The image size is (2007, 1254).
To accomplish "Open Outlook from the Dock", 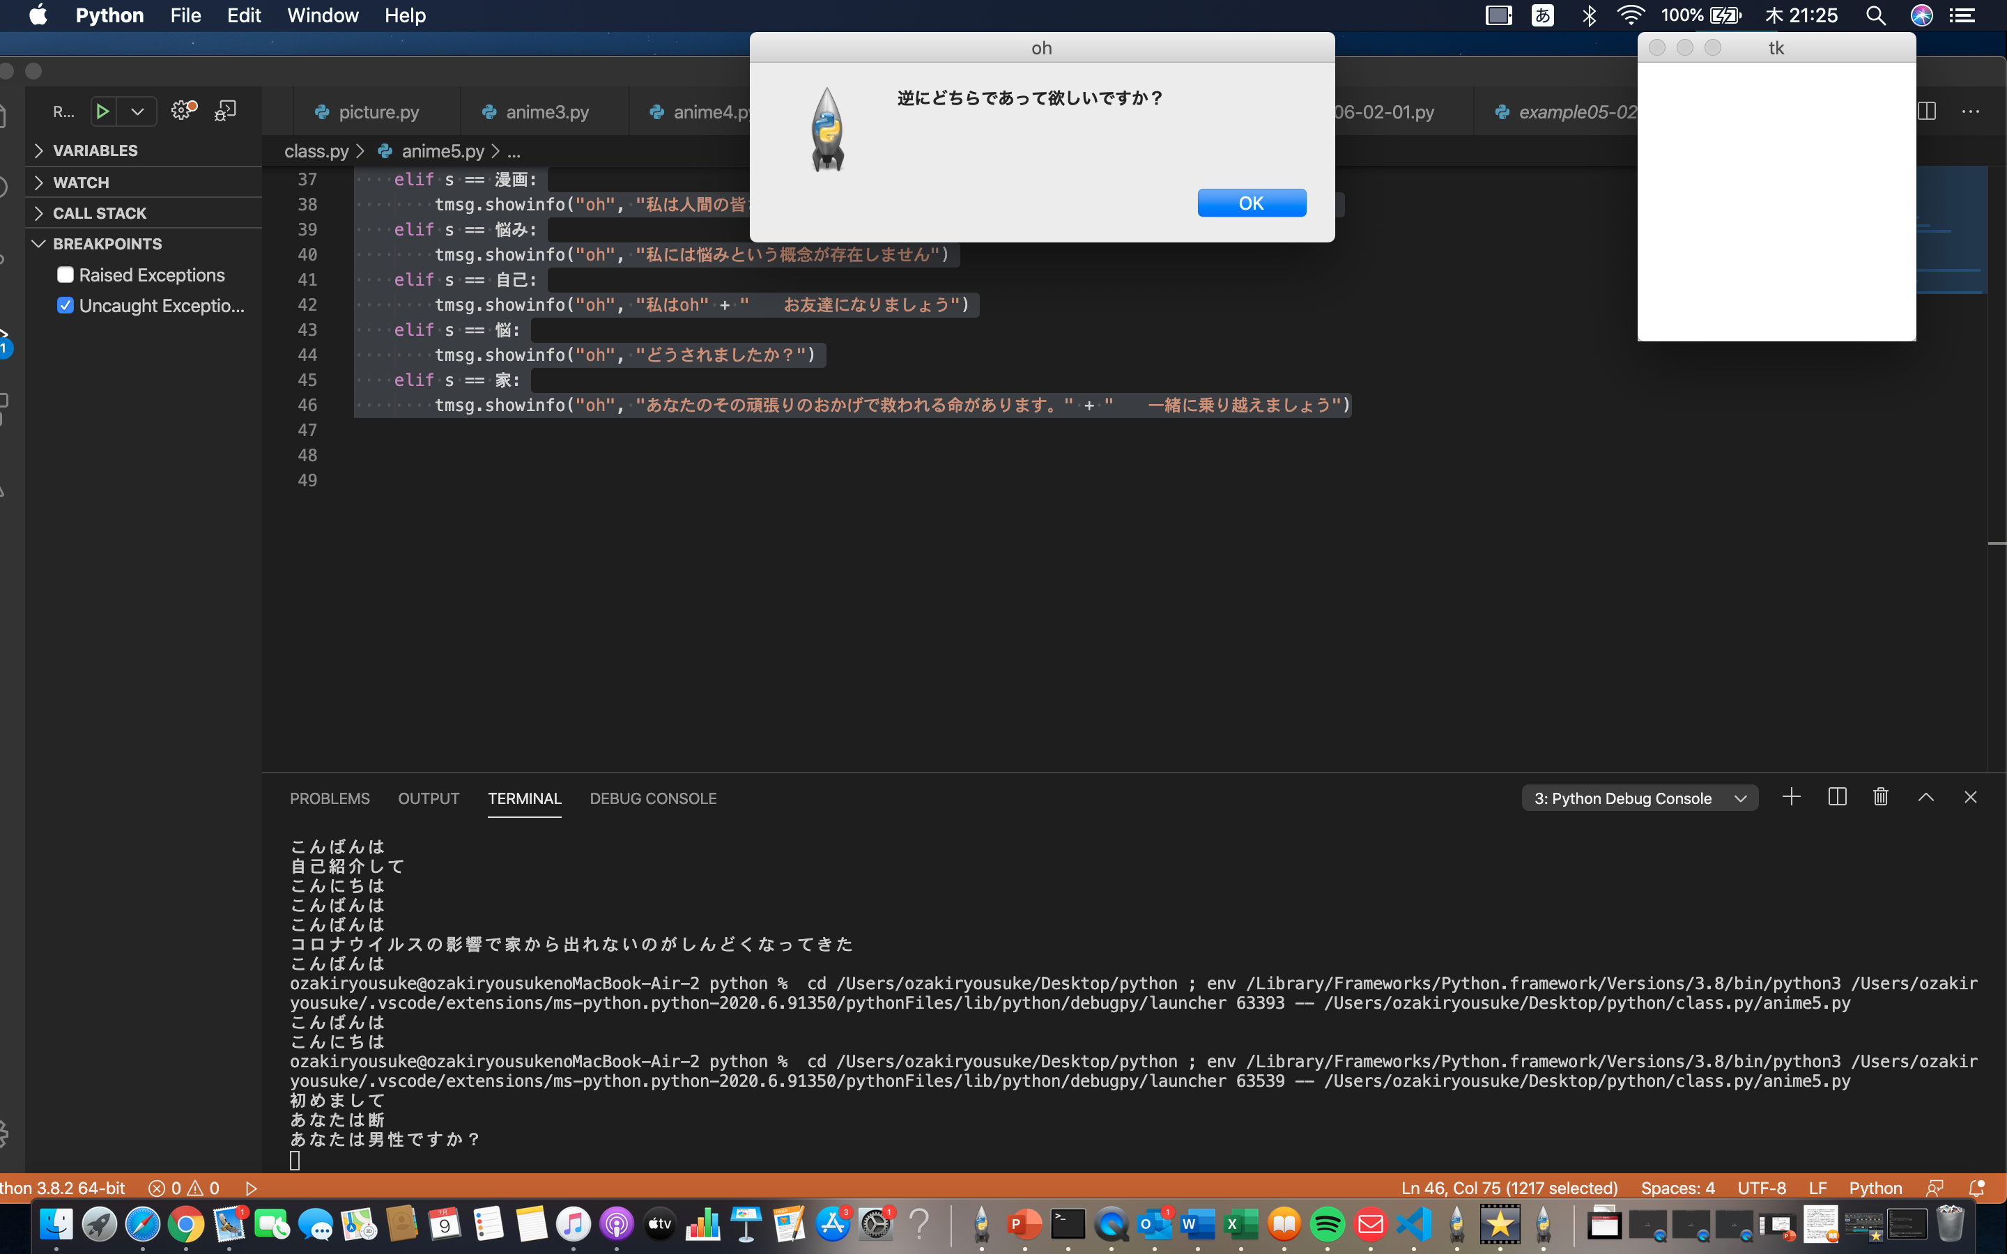I will click(x=1155, y=1224).
